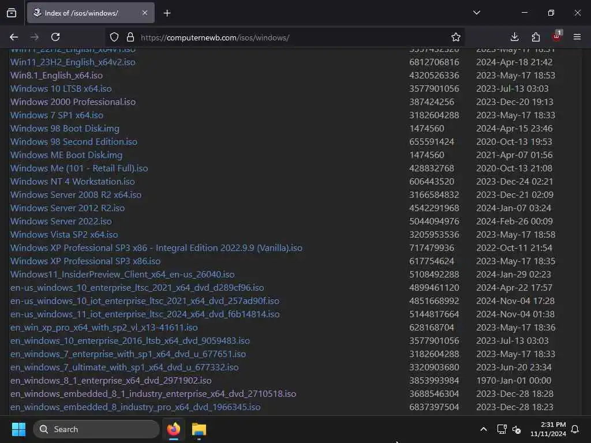Bookmark this page with the star
This screenshot has height=443, width=591.
click(x=456, y=37)
